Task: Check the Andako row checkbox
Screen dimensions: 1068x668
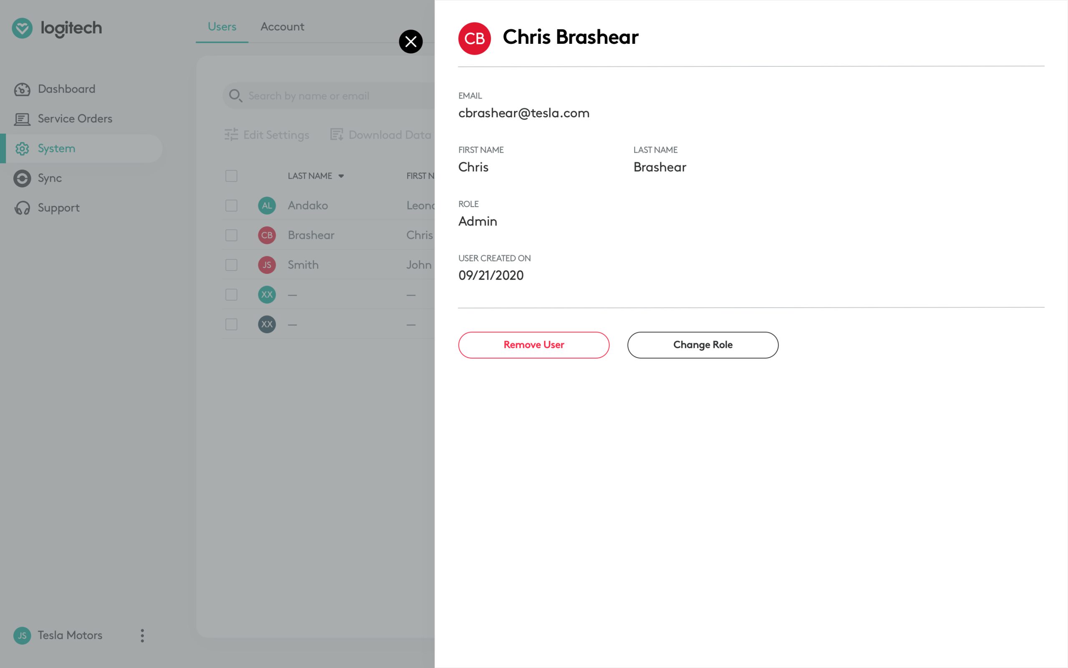Action: [x=231, y=205]
